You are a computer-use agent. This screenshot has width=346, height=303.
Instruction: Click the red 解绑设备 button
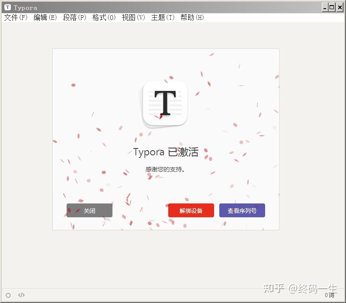pos(191,210)
